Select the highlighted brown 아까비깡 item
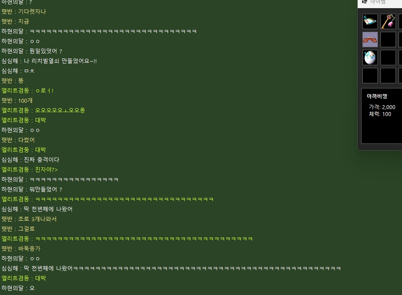Screen dimensions: 402x295 (x=370, y=40)
